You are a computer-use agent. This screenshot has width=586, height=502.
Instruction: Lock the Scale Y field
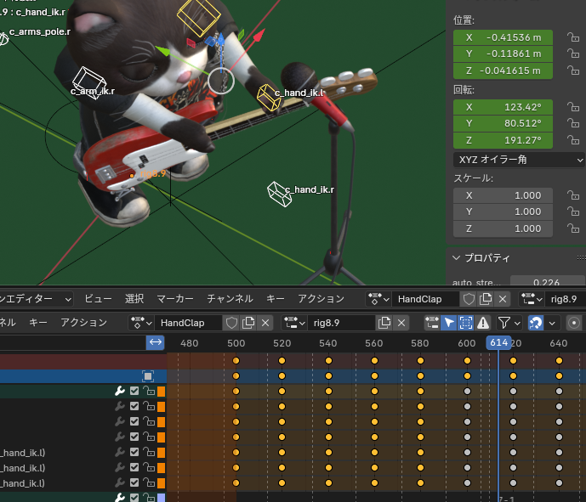point(573,212)
